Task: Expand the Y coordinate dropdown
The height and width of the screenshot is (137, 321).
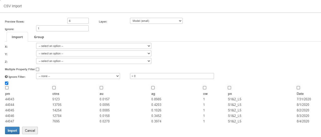Action: point(93,53)
